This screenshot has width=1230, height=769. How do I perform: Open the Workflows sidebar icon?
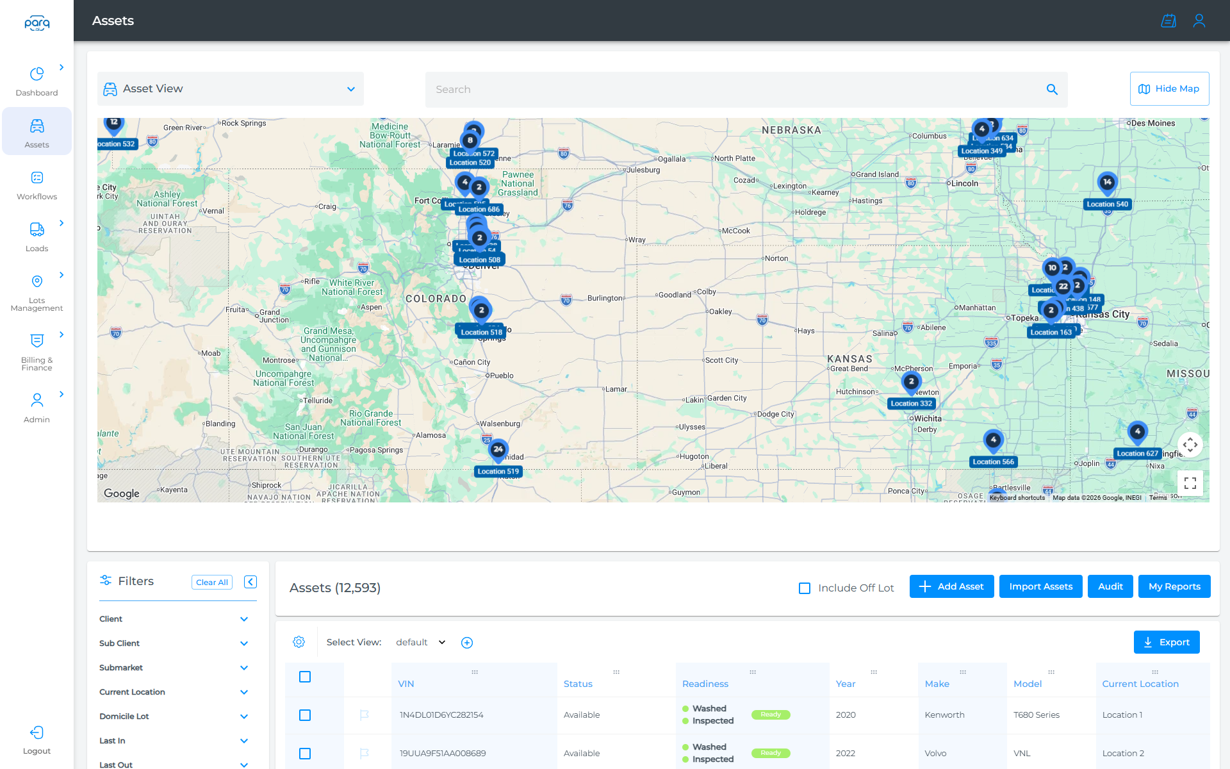(x=37, y=178)
